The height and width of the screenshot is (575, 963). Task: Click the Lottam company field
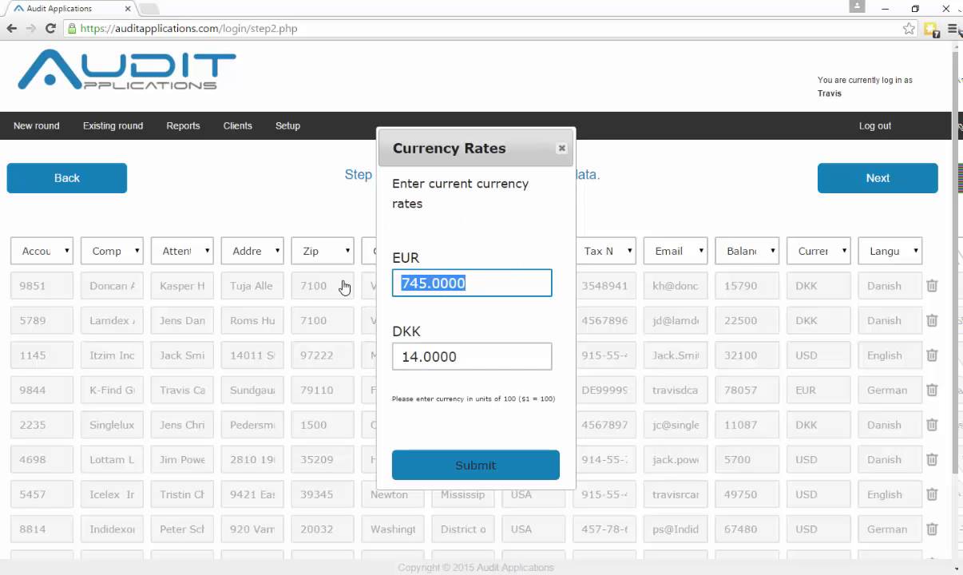[x=112, y=459]
